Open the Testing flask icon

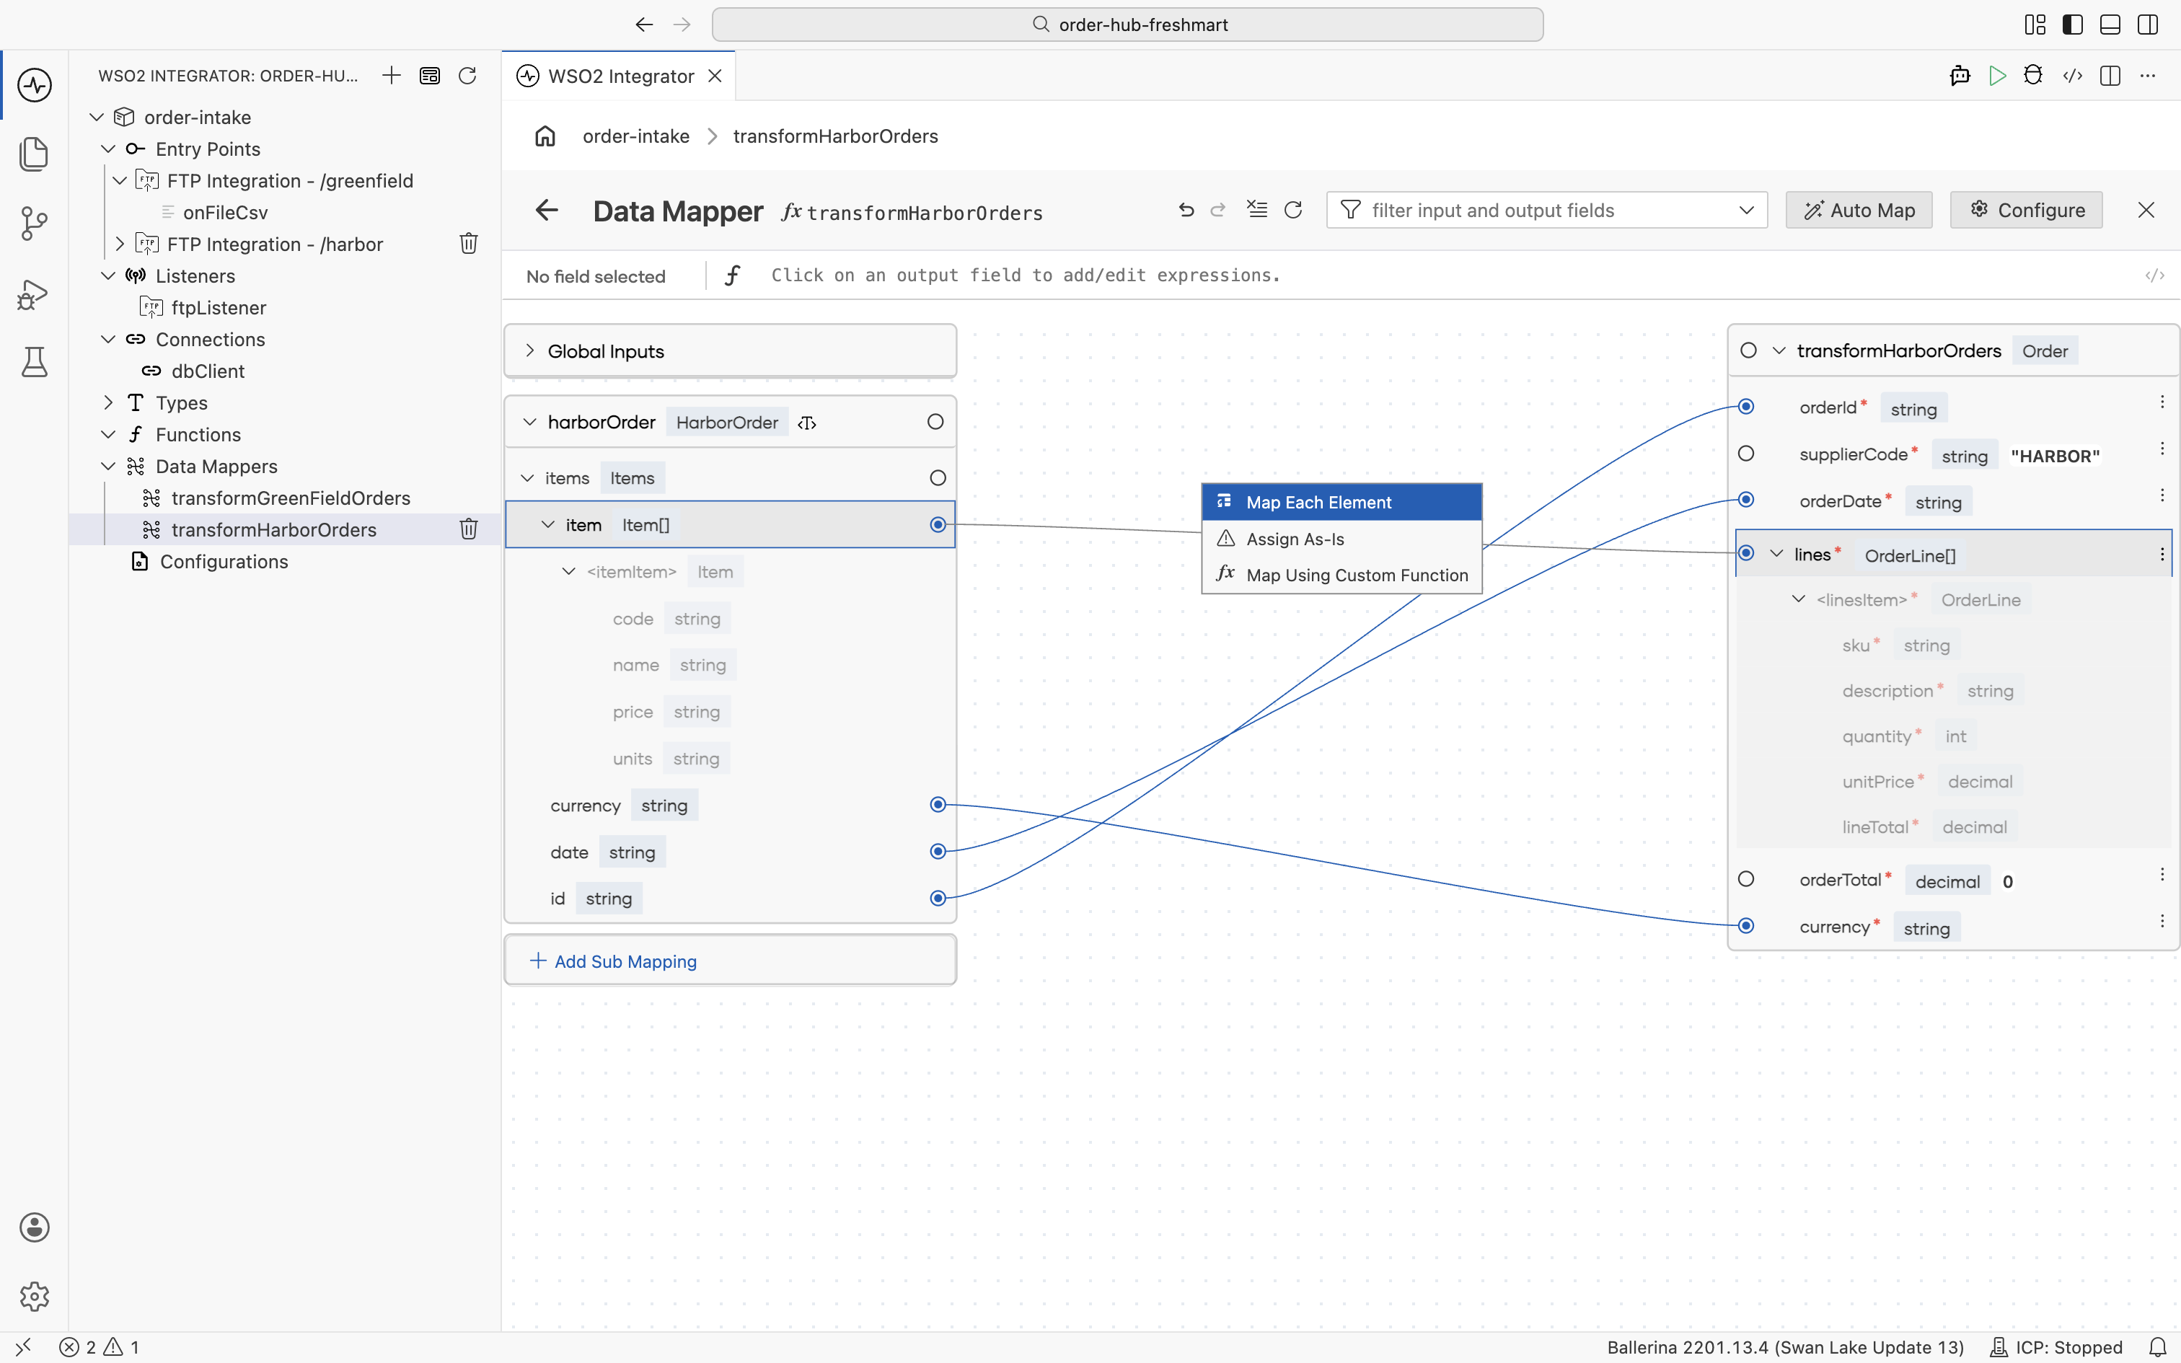tap(34, 362)
